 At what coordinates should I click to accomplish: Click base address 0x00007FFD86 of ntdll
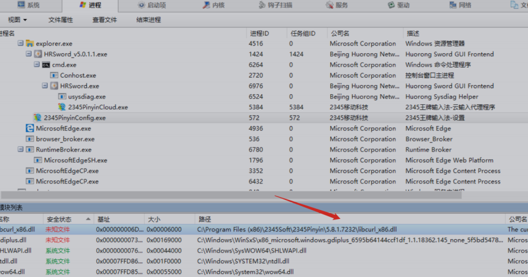120,261
